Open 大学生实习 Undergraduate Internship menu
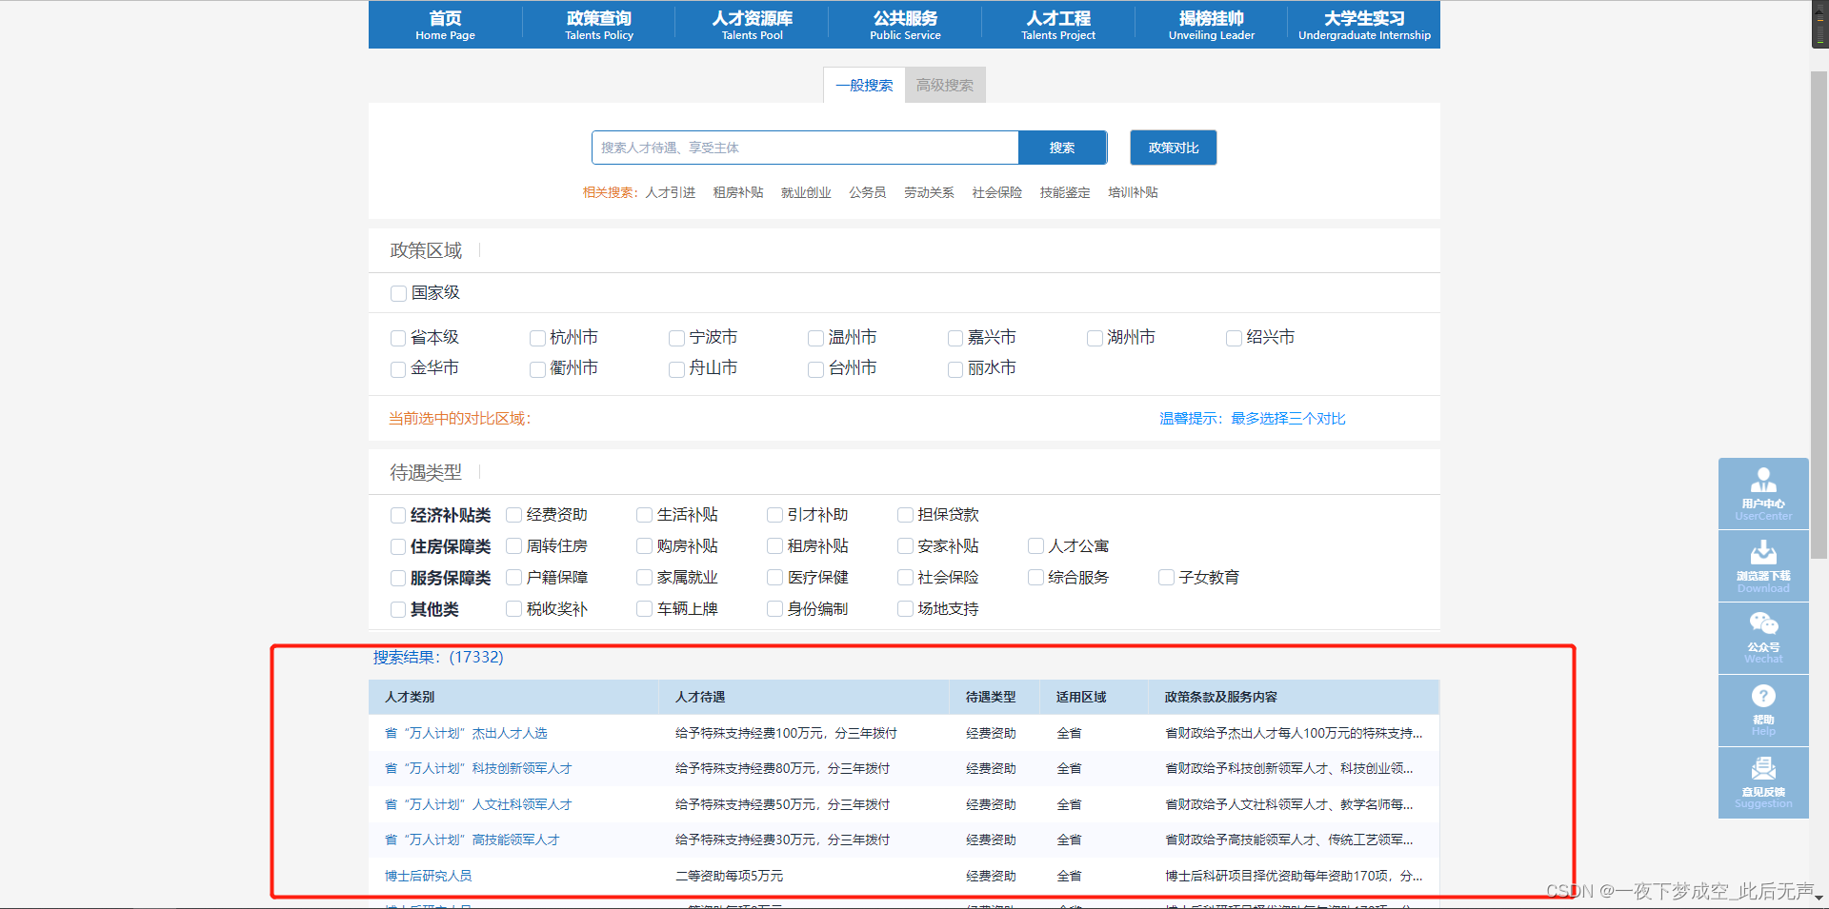This screenshot has height=909, width=1829. point(1364,25)
